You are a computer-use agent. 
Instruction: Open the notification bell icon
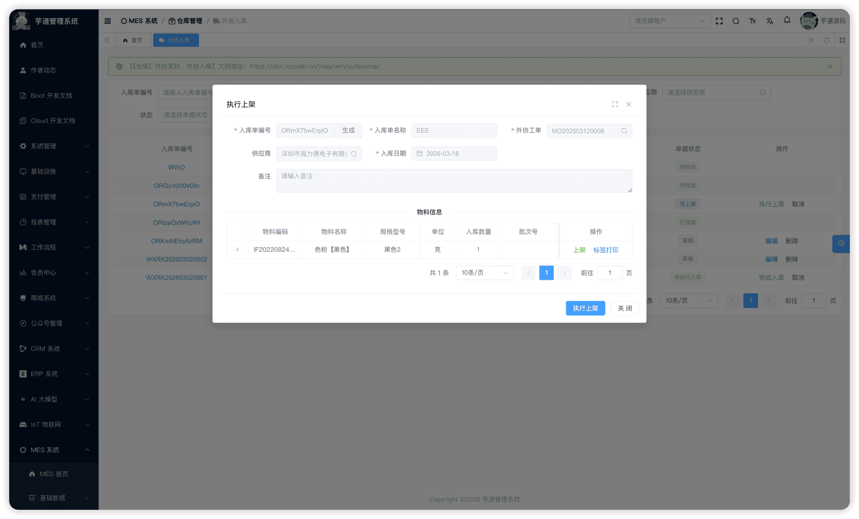click(787, 20)
